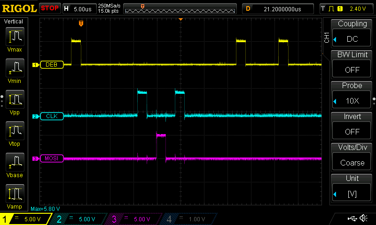Select the Vmax measurement icon
The image size is (376, 225).
[x=15, y=37]
